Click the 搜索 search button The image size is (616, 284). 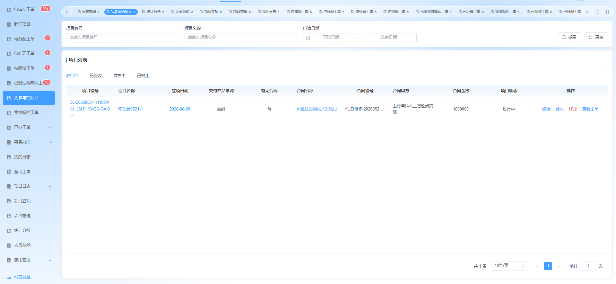coord(569,37)
